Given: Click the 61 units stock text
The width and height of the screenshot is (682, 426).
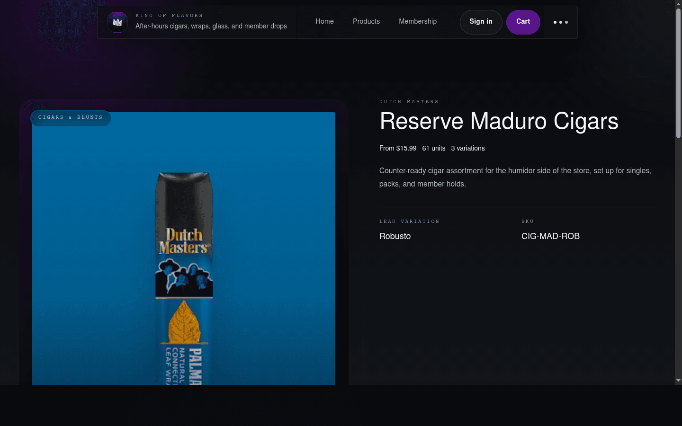Looking at the screenshot, I should (434, 148).
